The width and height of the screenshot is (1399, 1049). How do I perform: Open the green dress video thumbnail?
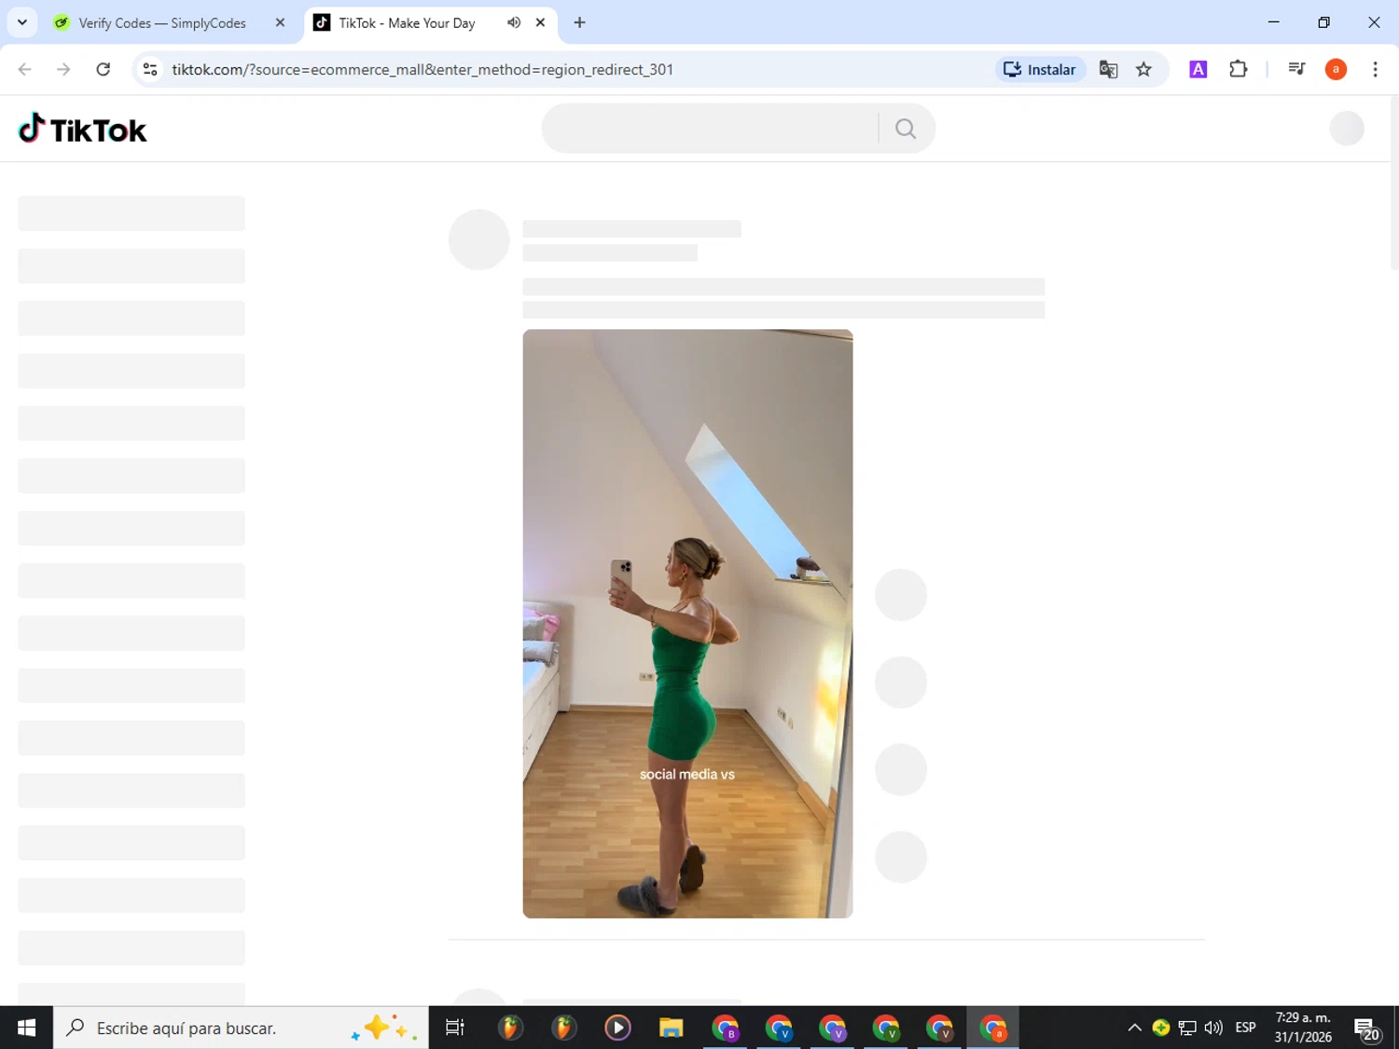click(687, 624)
